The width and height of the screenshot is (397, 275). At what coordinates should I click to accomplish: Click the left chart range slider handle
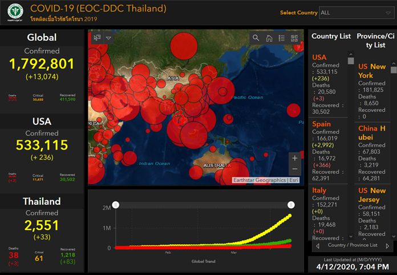tap(115, 204)
